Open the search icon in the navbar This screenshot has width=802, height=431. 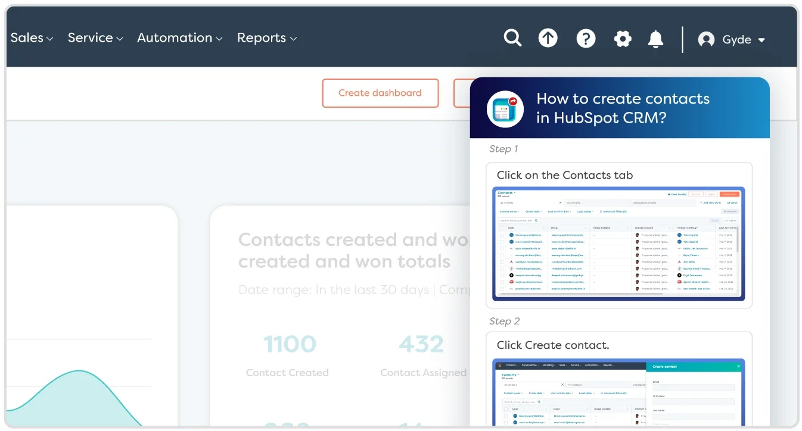pos(512,38)
